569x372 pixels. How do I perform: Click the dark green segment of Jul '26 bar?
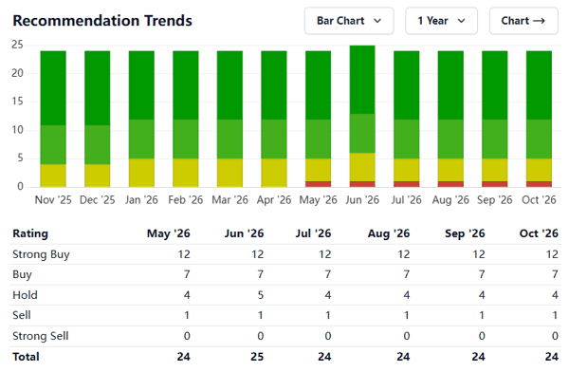pyautogui.click(x=407, y=85)
